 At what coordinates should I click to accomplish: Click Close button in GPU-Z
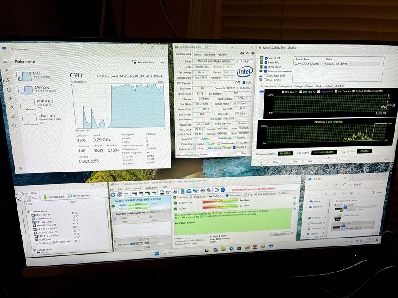coord(244,153)
